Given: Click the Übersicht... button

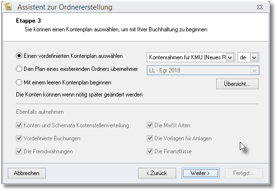Looking at the screenshot, I should [x=237, y=84].
